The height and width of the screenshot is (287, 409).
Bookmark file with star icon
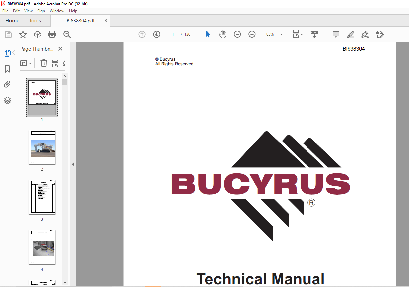[23, 34]
